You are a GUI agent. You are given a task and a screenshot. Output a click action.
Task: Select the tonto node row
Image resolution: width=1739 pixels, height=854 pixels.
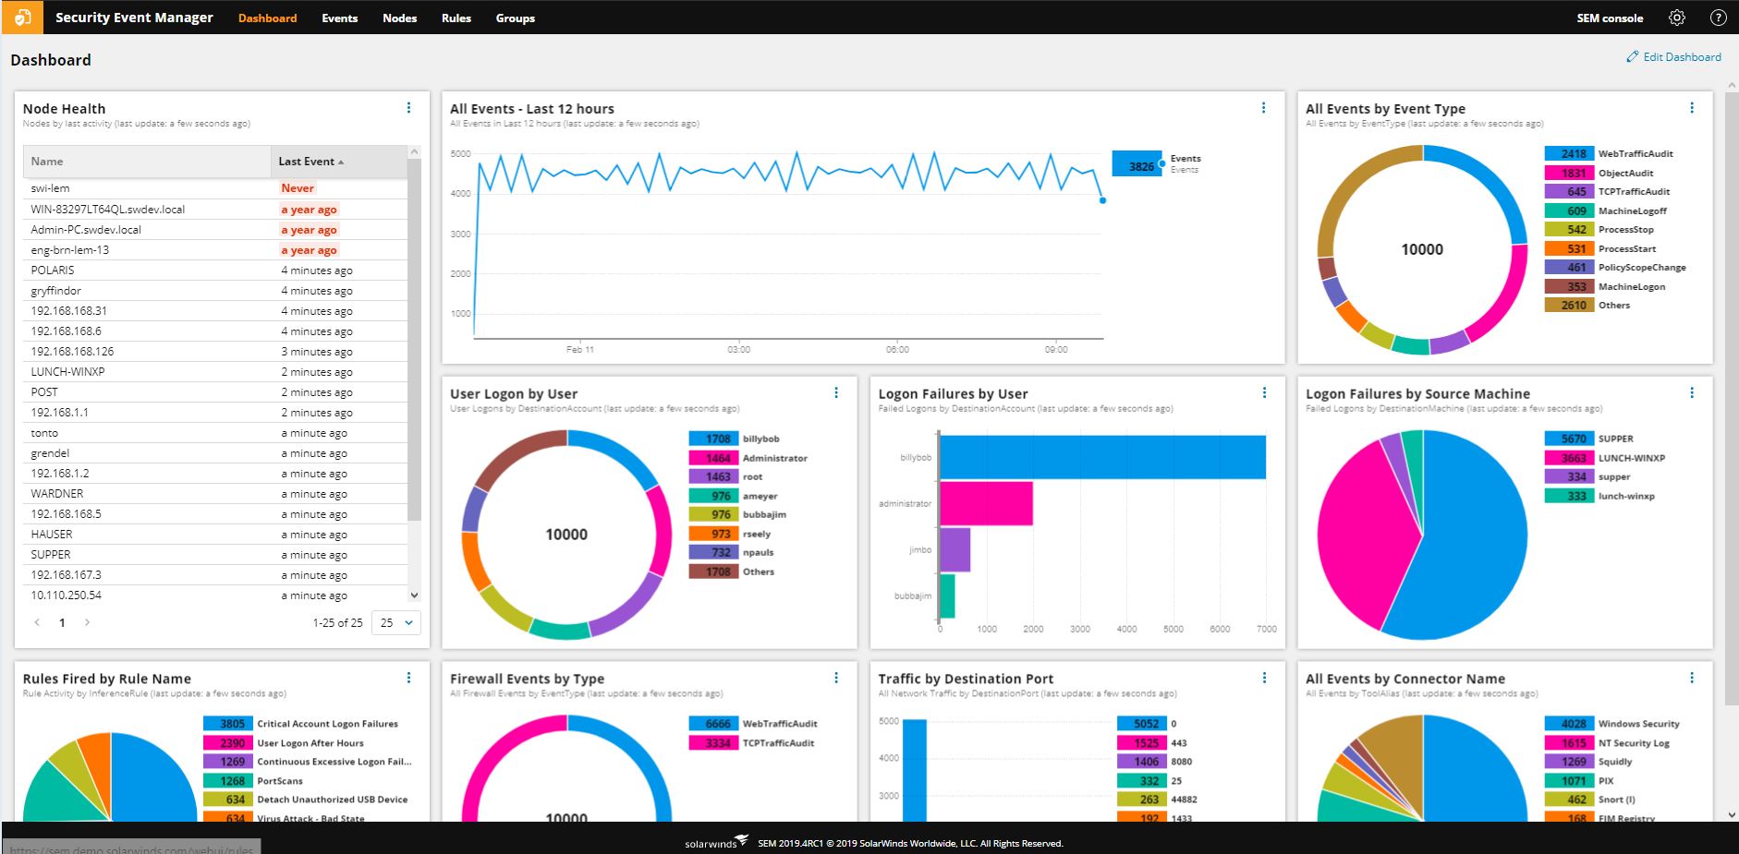[215, 433]
